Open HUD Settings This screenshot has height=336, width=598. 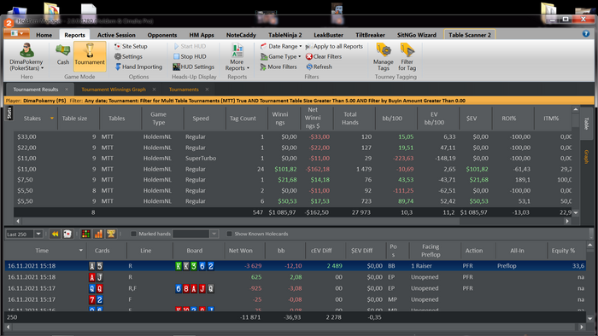194,67
